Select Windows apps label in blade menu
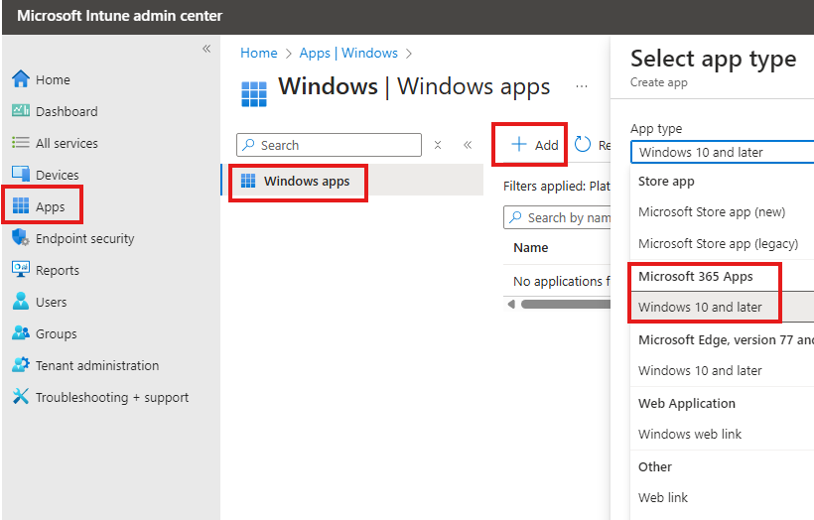Image resolution: width=814 pixels, height=520 pixels. pos(307,181)
